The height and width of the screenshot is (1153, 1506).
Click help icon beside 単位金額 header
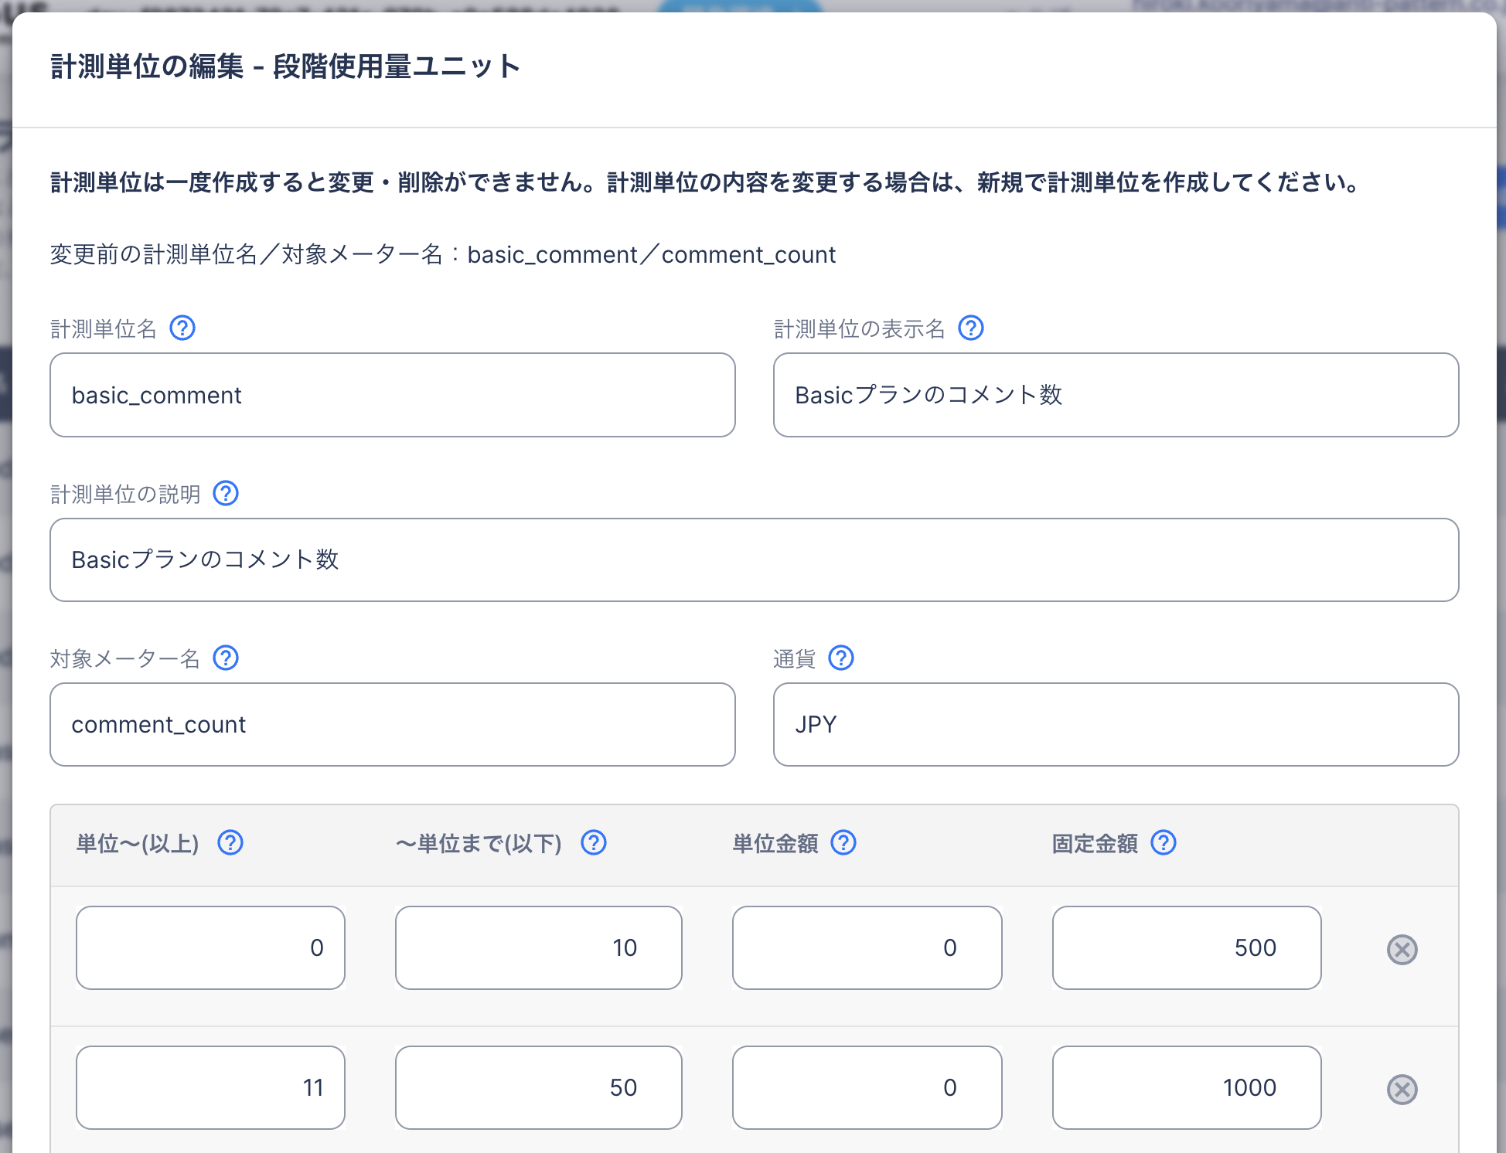tap(843, 843)
